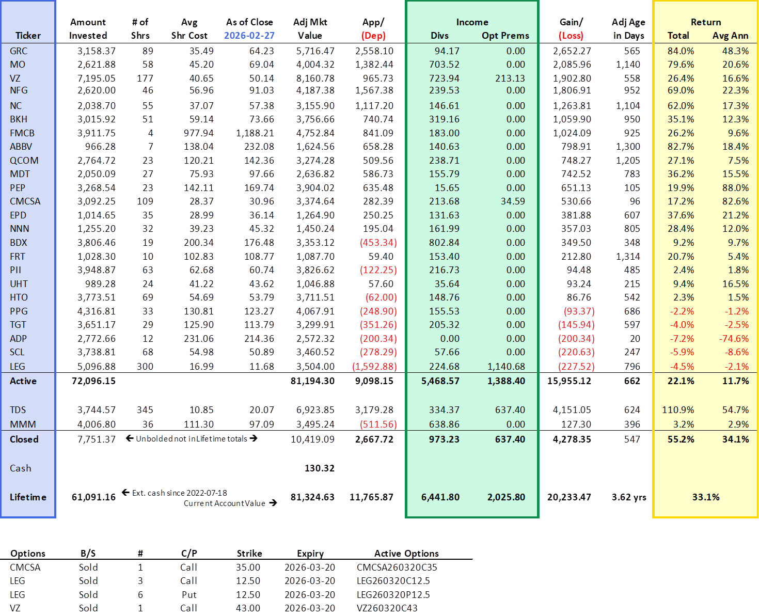Click the Opt Prems column header
759x615 pixels.
[x=505, y=36]
